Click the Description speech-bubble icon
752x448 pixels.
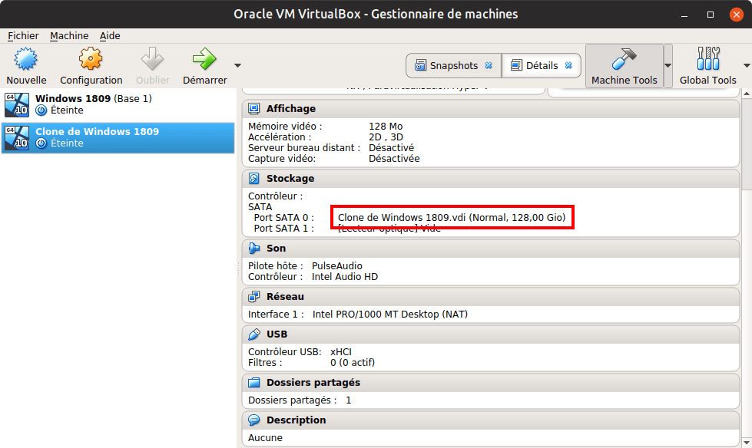pos(253,420)
